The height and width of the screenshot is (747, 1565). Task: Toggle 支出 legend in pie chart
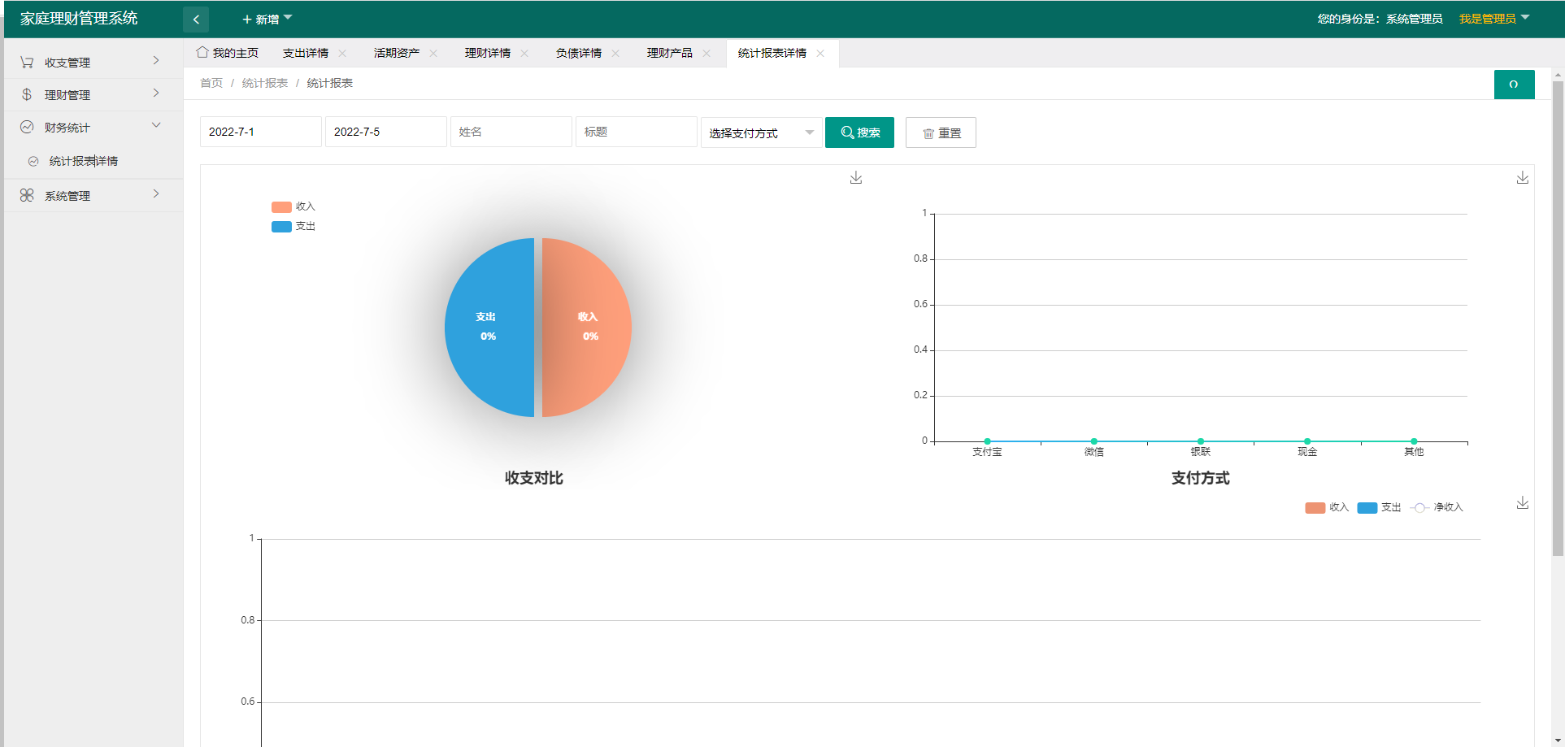(x=293, y=227)
